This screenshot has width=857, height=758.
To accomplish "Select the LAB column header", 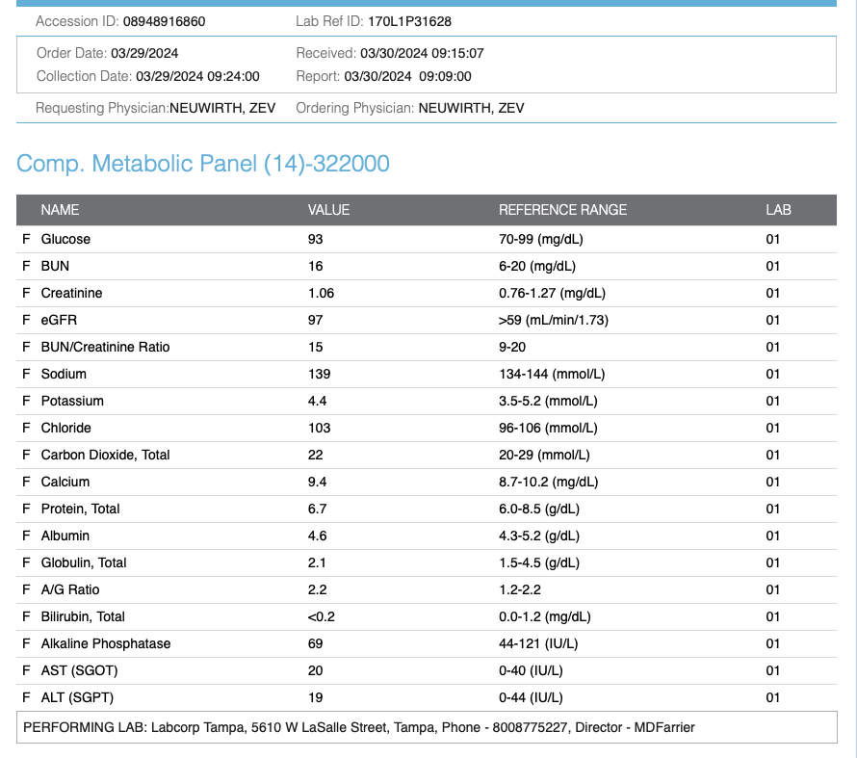I will [778, 210].
